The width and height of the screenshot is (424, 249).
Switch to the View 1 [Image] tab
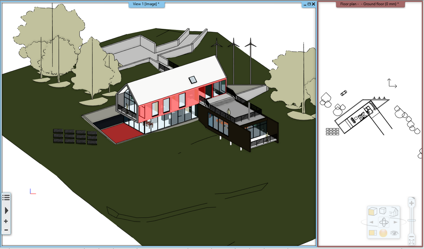coord(146,4)
